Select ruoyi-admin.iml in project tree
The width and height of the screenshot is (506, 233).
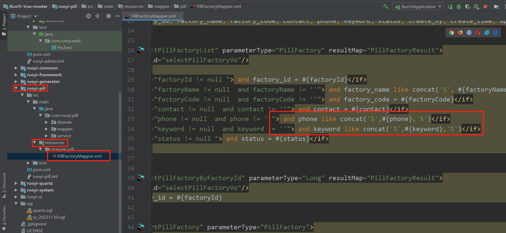45,61
